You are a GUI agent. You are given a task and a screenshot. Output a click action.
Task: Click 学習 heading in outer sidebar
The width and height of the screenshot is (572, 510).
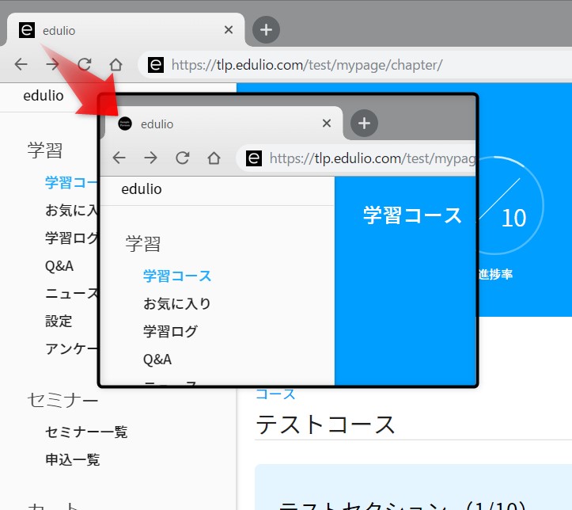coord(45,150)
